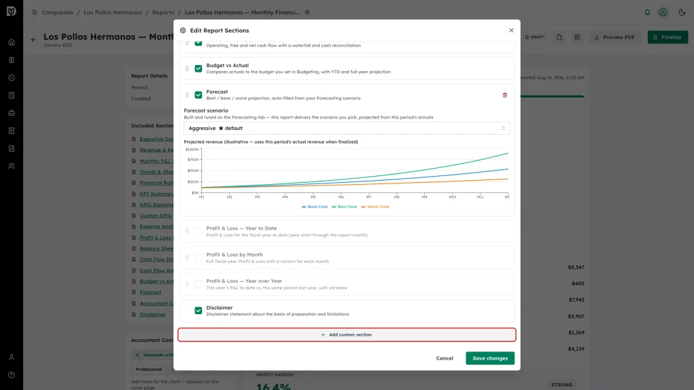Image resolution: width=694 pixels, height=390 pixels.
Task: Delete the Forecast section with trash icon
Action: point(504,95)
